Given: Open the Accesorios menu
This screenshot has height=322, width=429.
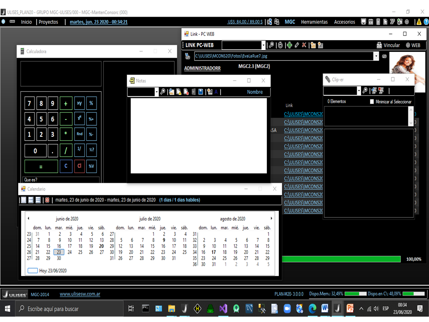Looking at the screenshot, I should pyautogui.click(x=345, y=22).
